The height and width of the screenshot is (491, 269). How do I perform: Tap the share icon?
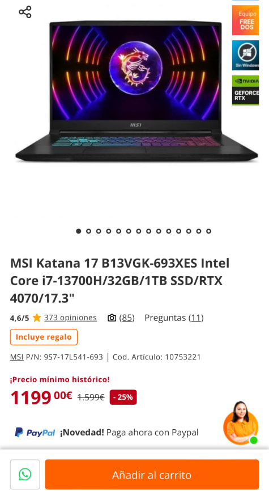(x=25, y=12)
